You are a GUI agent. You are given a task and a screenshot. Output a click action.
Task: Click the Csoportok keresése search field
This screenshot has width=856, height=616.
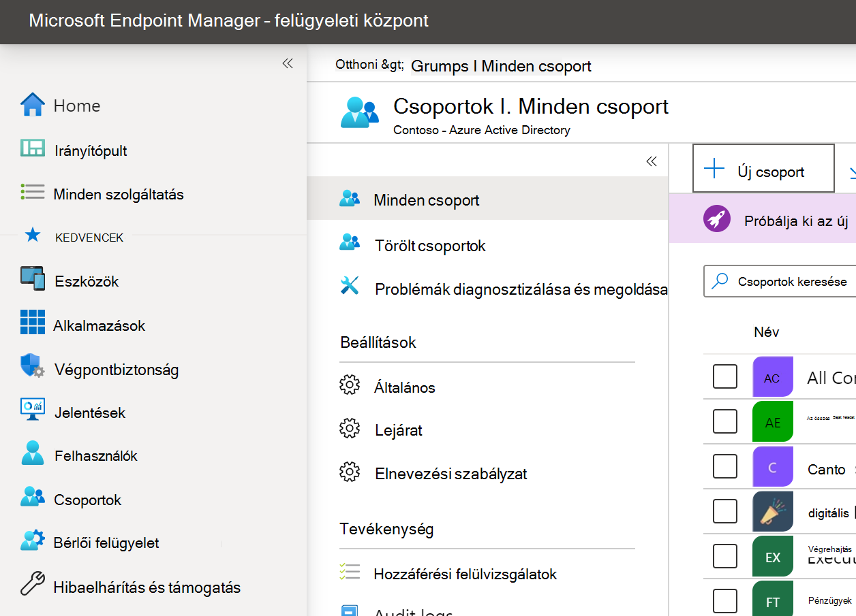pyautogui.click(x=780, y=281)
